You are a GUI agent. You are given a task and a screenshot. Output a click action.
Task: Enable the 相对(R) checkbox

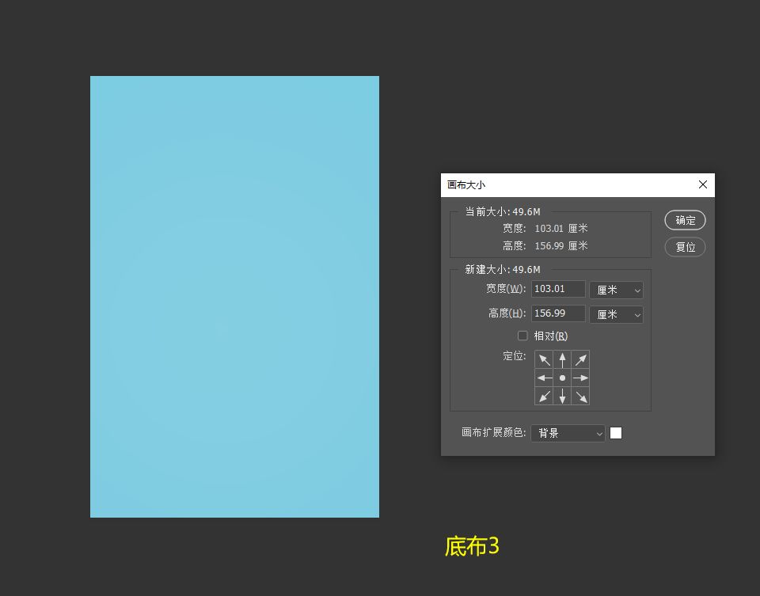coord(522,336)
